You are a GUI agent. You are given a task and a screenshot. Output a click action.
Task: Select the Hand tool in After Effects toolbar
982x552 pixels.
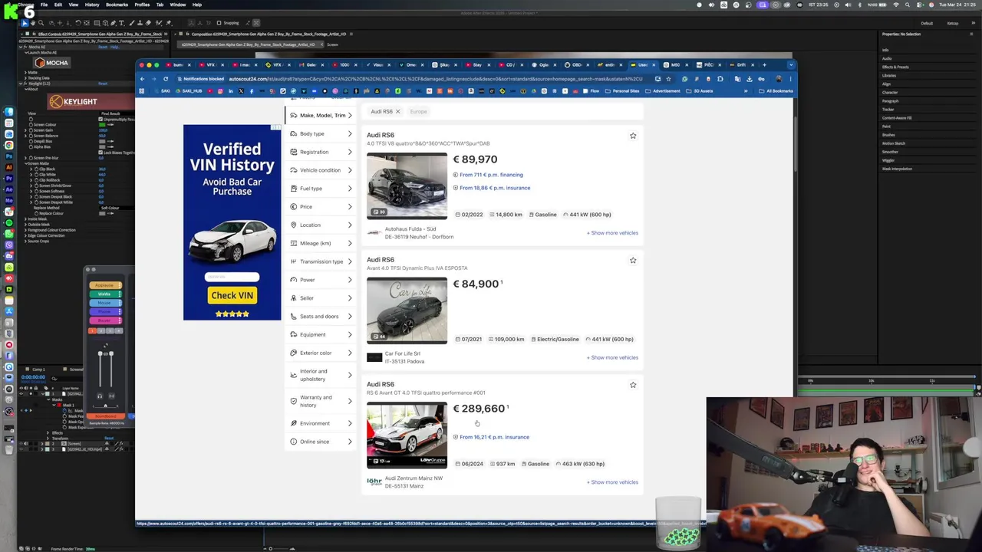pyautogui.click(x=32, y=23)
